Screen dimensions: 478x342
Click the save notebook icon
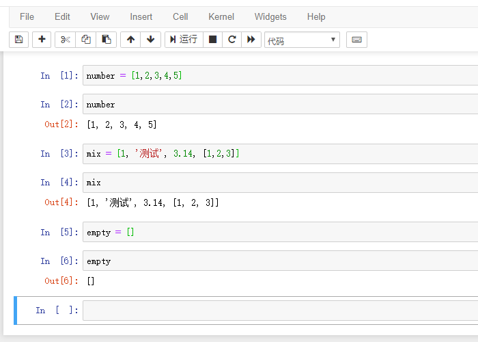point(18,40)
